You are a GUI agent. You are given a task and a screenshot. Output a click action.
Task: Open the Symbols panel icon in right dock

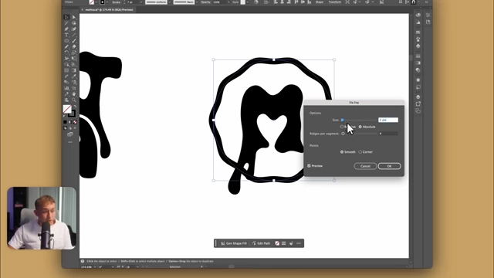coord(418,46)
